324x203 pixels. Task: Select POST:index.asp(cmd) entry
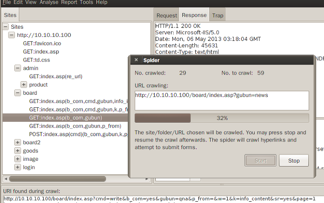[78, 134]
